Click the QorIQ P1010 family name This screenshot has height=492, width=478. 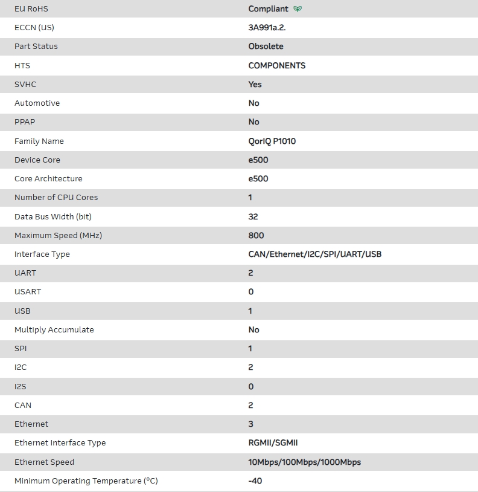tap(272, 141)
